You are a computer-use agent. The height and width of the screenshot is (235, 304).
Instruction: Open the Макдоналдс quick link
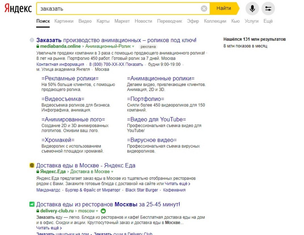click(x=48, y=190)
